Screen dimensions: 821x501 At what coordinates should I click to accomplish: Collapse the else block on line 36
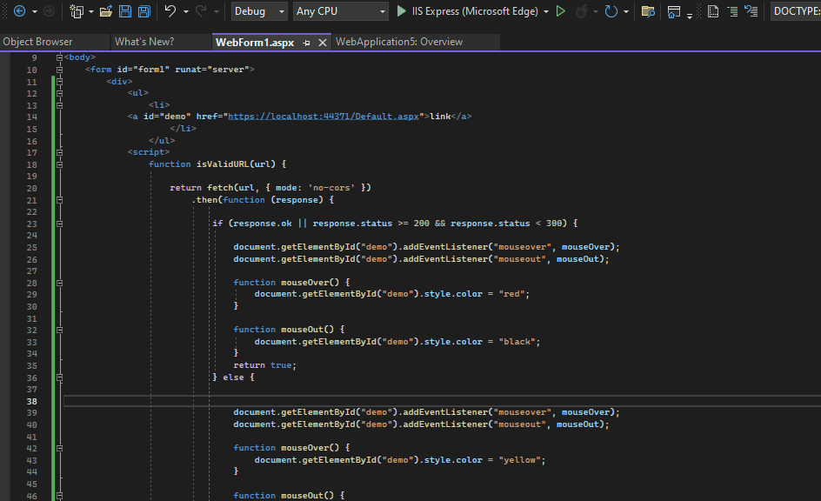point(59,377)
